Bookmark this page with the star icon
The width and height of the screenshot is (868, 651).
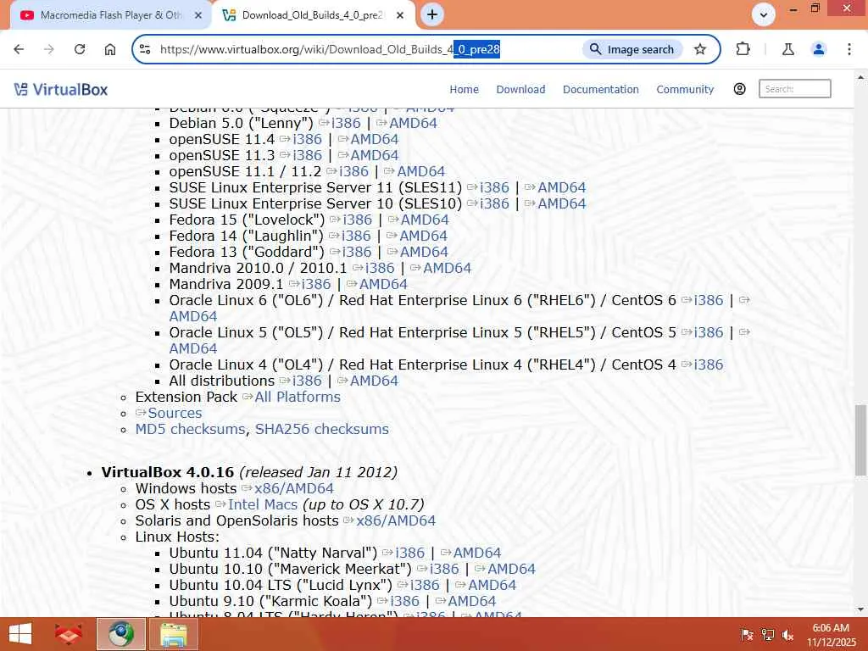700,49
